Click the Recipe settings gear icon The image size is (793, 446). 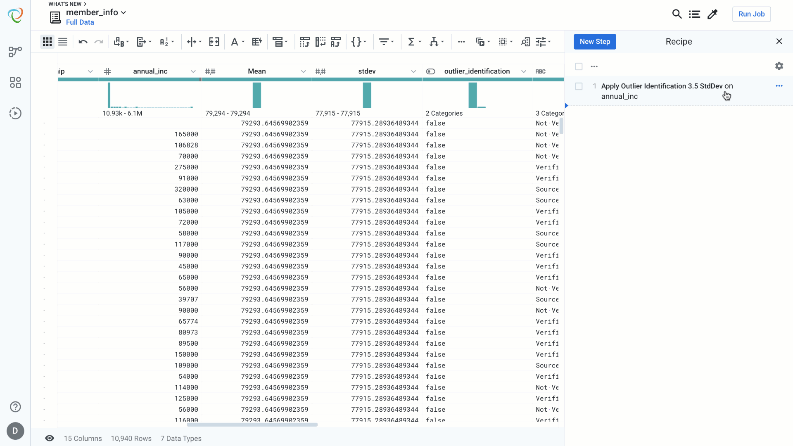(779, 66)
